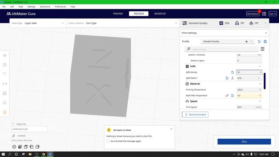Switch to the 3D perspective view cube icon

pos(14,147)
